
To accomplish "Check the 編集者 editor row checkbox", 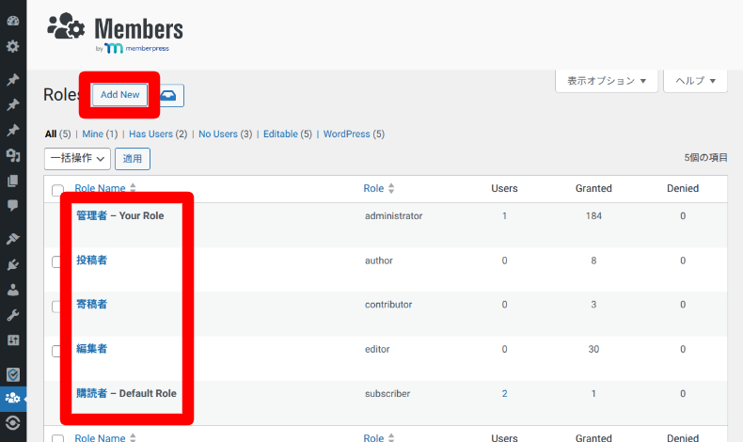I will 55,351.
